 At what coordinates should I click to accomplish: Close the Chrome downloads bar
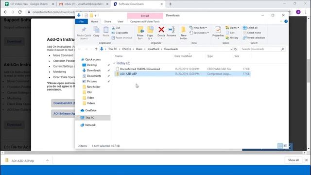[307, 160]
